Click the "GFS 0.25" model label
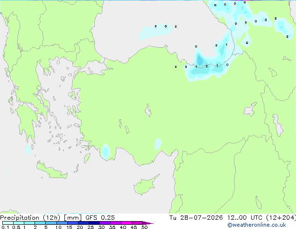 pyautogui.click(x=100, y=218)
